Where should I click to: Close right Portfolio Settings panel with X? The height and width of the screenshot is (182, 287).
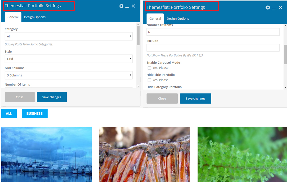(x=280, y=7)
